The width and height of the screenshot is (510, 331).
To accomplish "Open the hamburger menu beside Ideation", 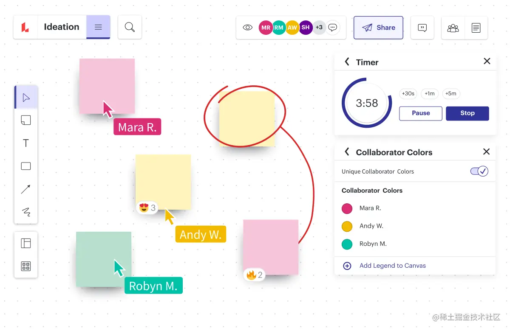I will (x=98, y=27).
